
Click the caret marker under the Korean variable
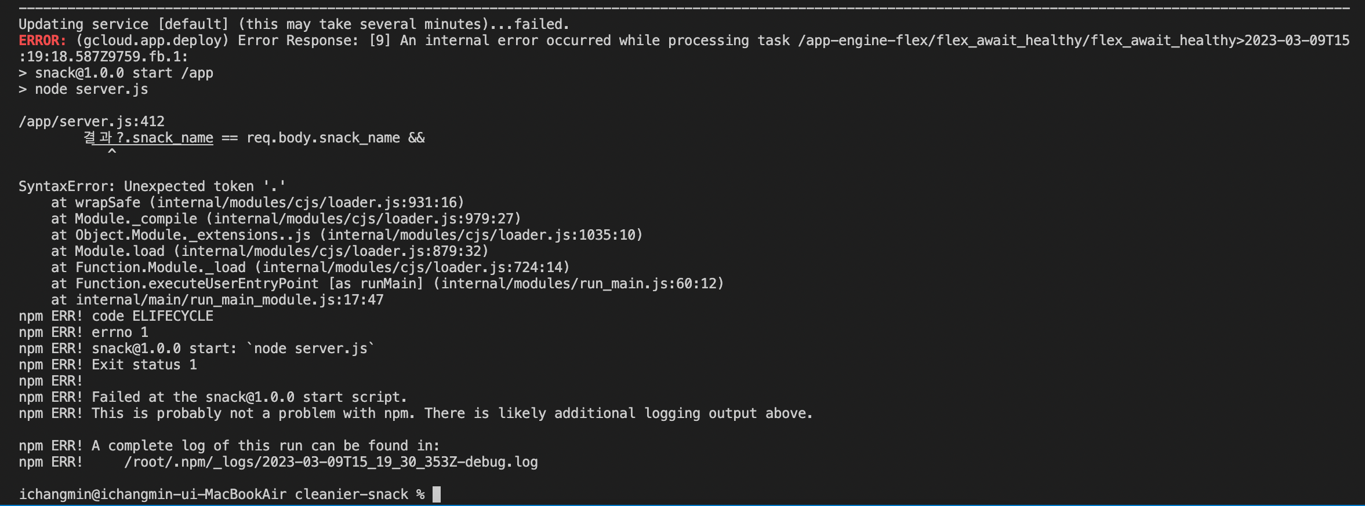click(112, 152)
